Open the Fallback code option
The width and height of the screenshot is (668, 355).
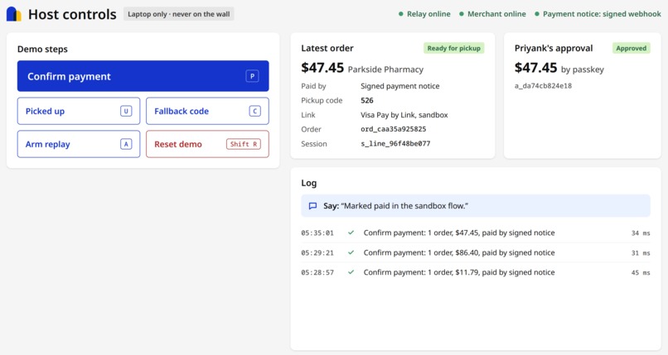click(x=207, y=111)
